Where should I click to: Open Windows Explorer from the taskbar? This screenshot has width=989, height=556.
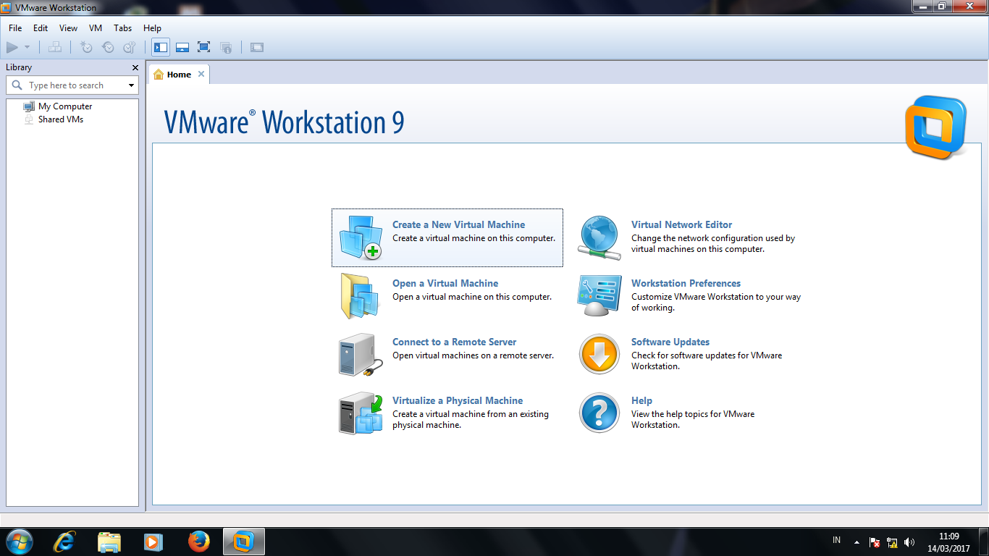[109, 542]
